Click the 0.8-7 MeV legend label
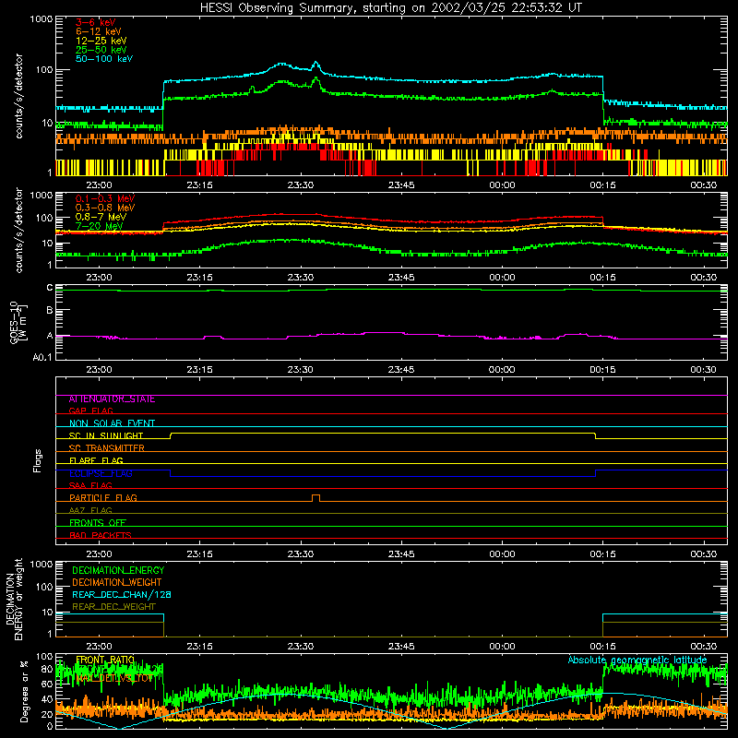This screenshot has width=738, height=738. coord(101,217)
